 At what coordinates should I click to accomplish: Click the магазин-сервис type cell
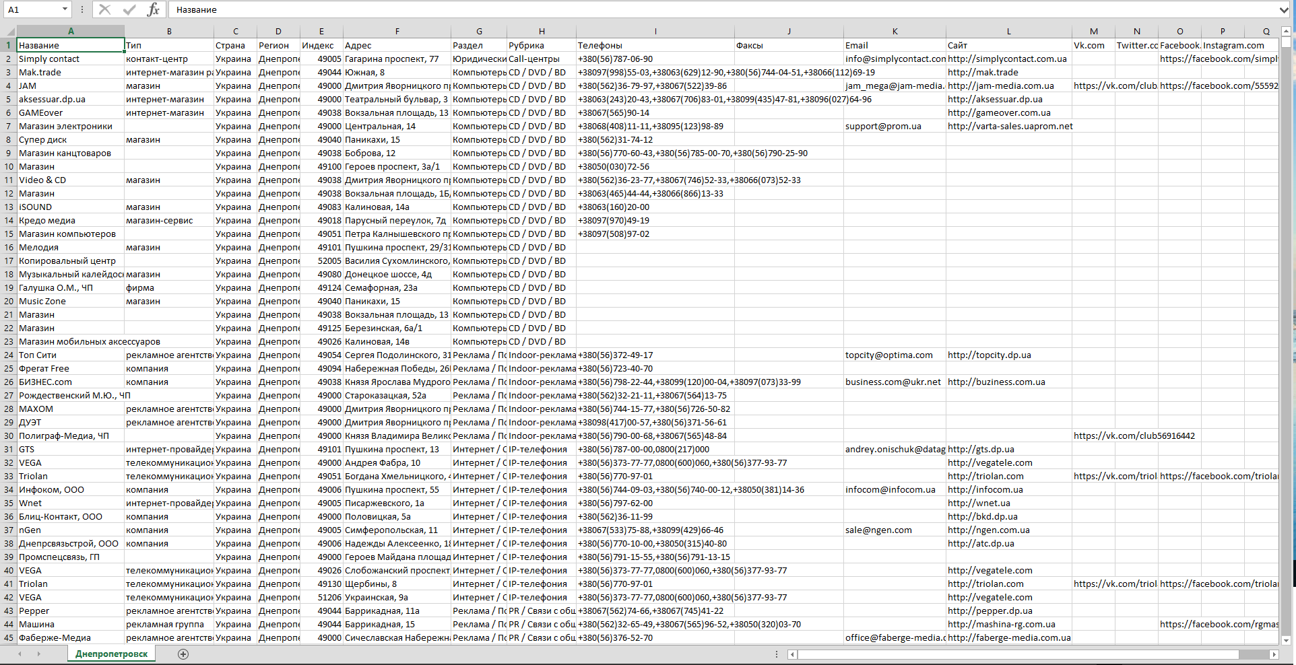pyautogui.click(x=169, y=220)
